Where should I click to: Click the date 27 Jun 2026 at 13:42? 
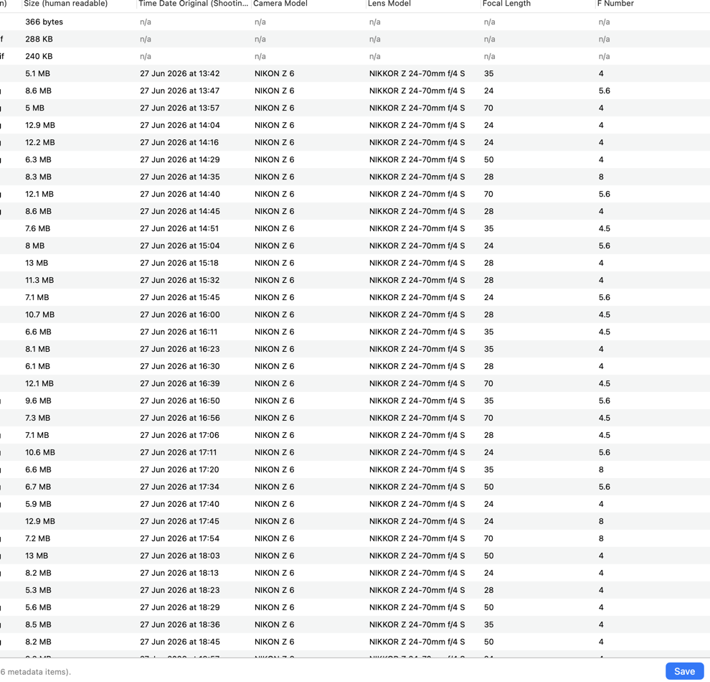tap(180, 73)
